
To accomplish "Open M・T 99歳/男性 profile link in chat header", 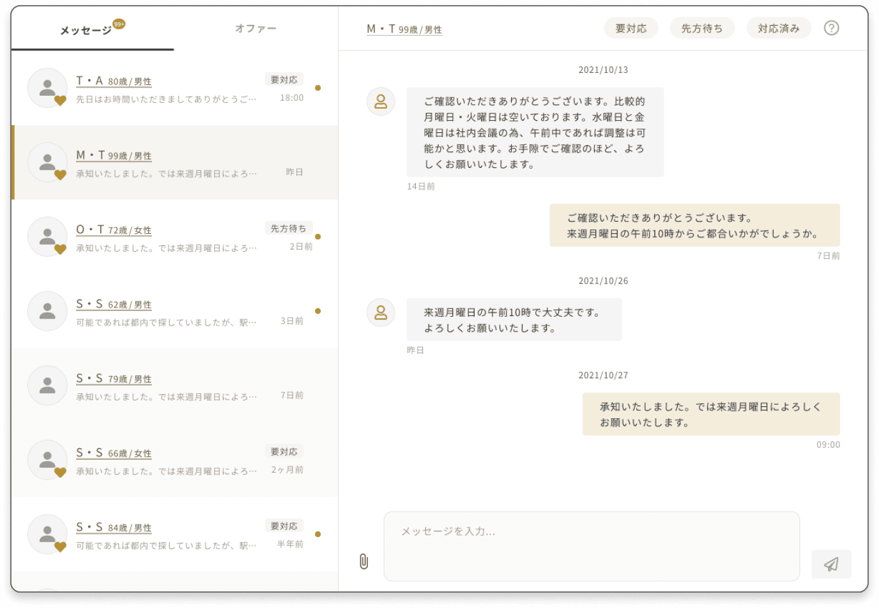I will tap(404, 29).
